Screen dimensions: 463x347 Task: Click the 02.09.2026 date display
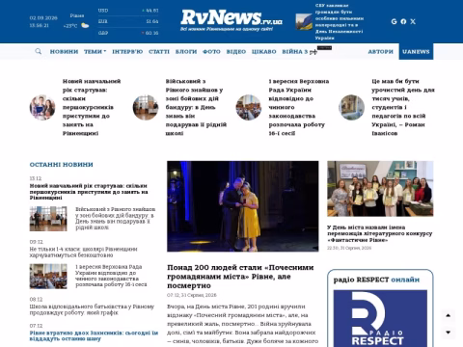tap(43, 18)
